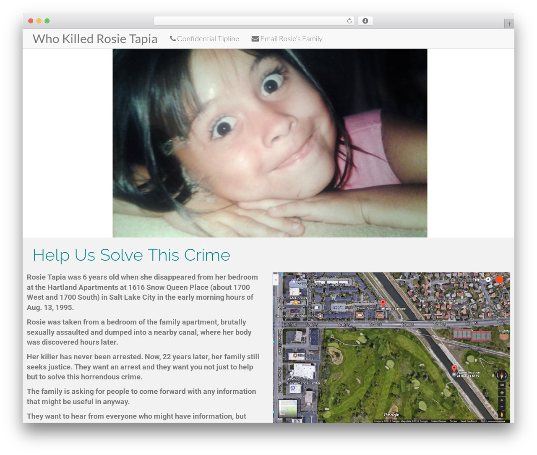The width and height of the screenshot is (537, 455).
Task: Click the Seasons At Pebble Creek marker
Action: click(x=321, y=316)
